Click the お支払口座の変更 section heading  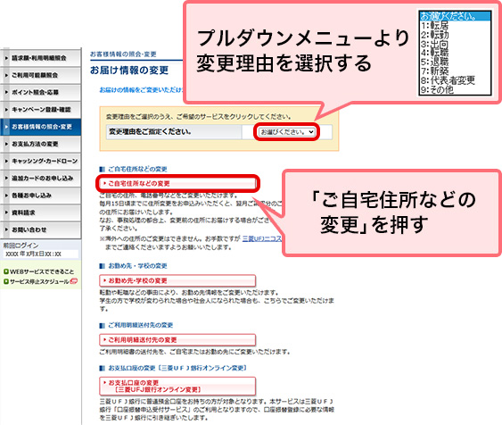[177, 368]
